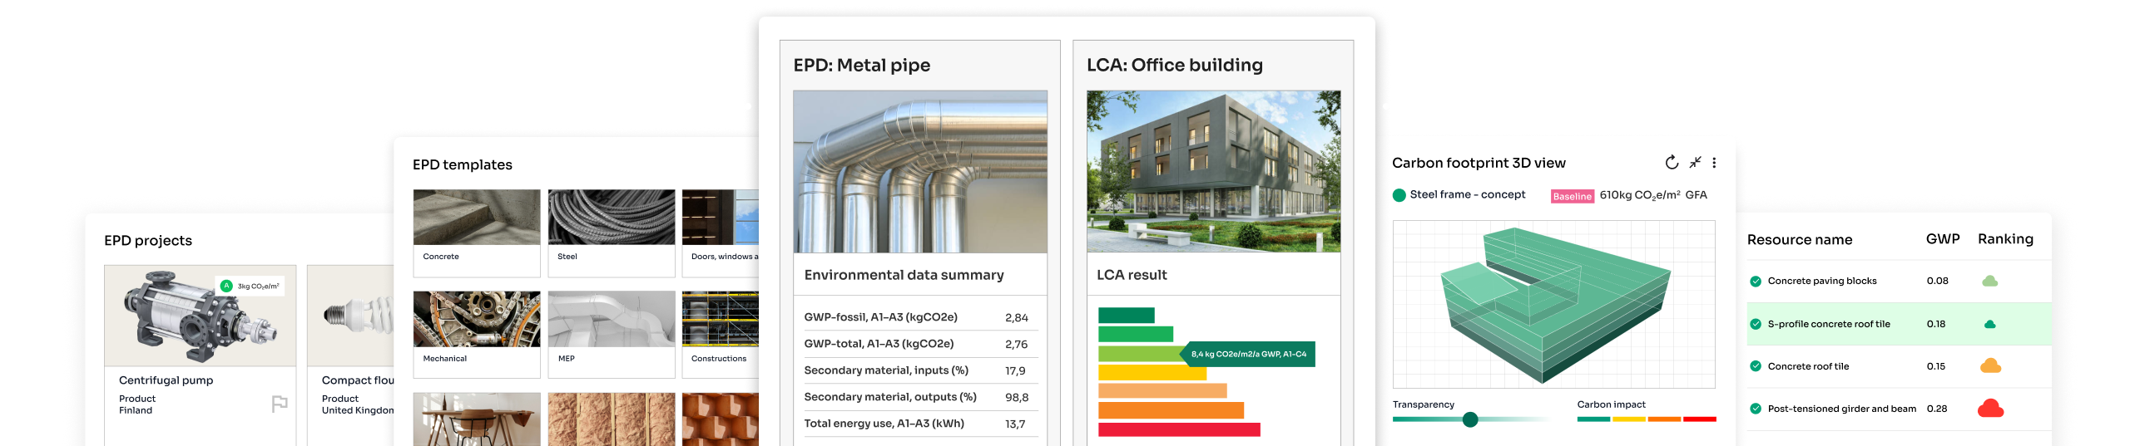
Task: Click orange cloud ranking icon for Concrete roof tile
Action: click(1990, 366)
